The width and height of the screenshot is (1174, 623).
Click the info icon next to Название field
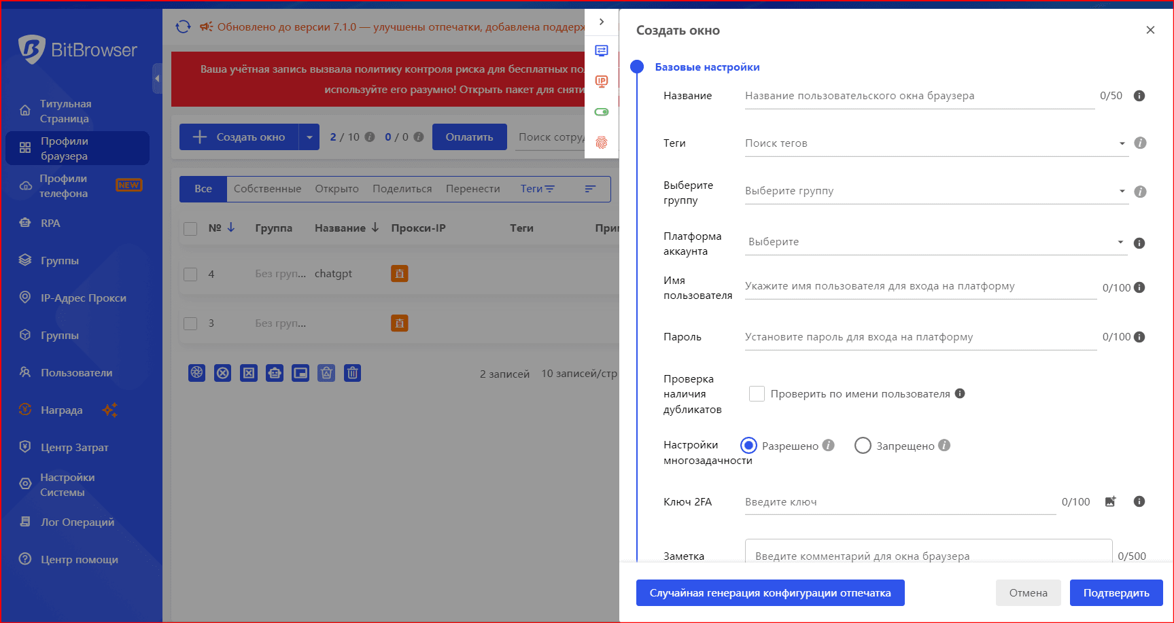click(1139, 96)
